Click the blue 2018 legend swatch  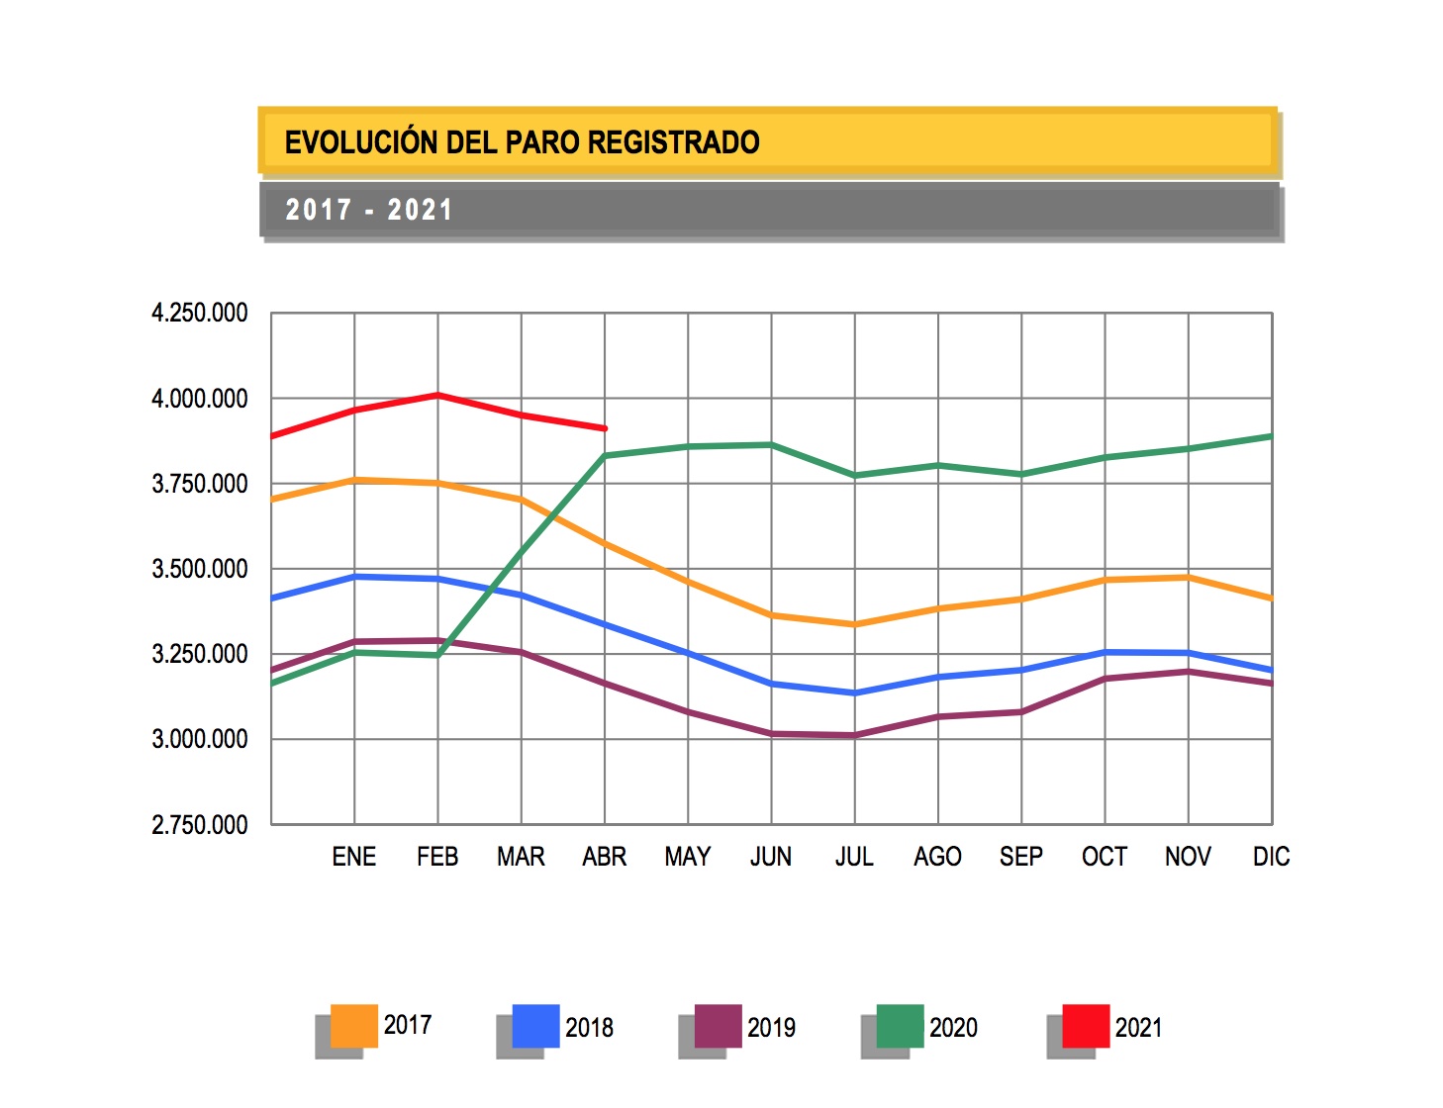(x=535, y=1026)
